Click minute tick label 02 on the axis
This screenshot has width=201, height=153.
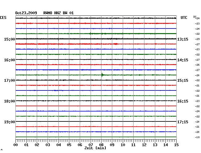pos(37,145)
